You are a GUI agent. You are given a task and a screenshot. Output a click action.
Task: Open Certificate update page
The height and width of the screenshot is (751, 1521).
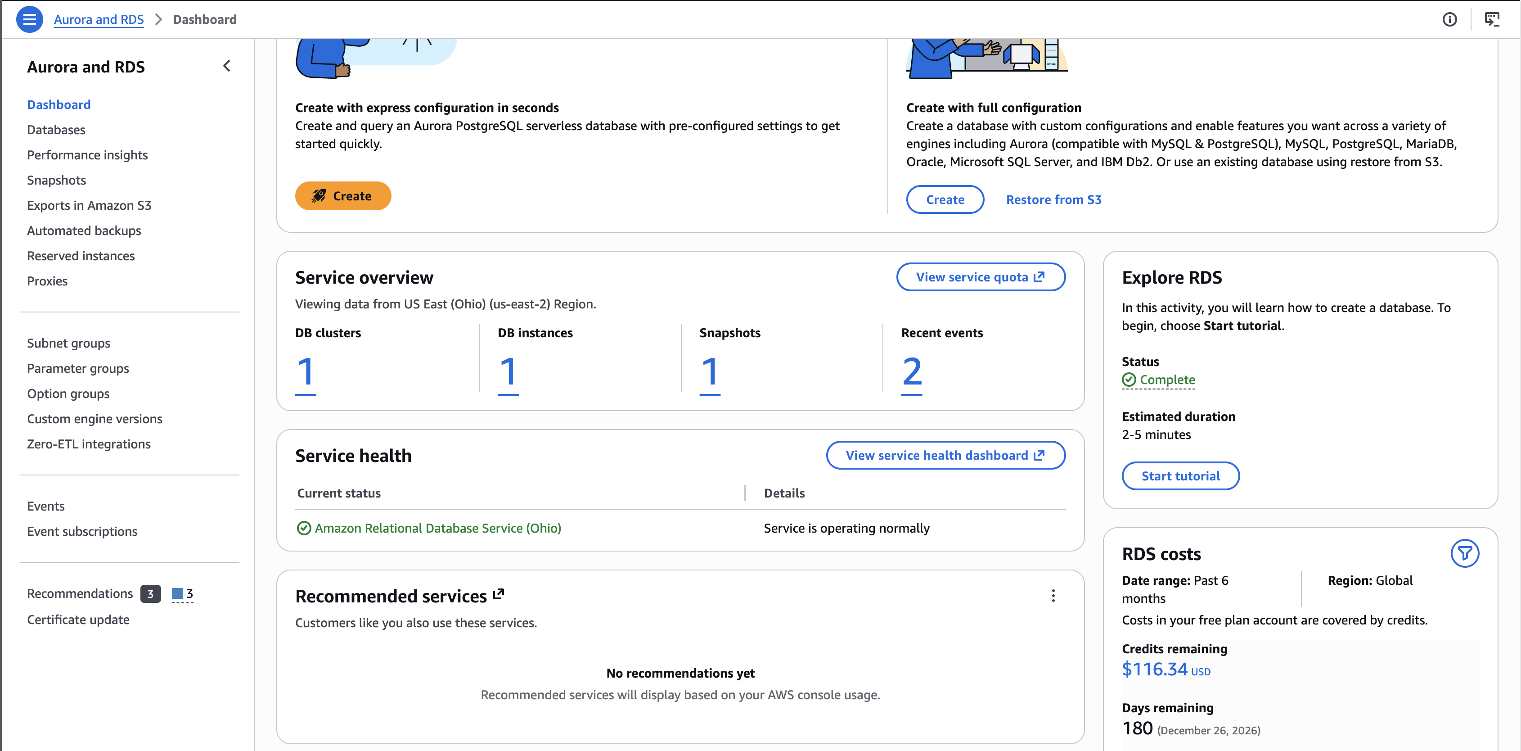(x=78, y=620)
